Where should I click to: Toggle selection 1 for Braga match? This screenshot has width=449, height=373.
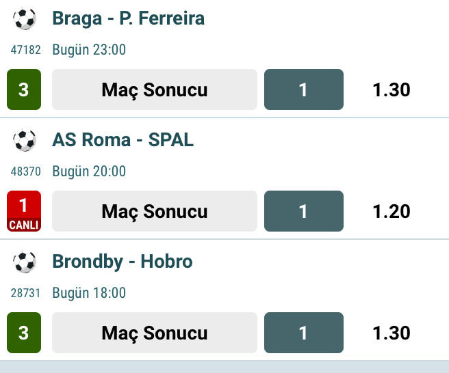click(304, 89)
